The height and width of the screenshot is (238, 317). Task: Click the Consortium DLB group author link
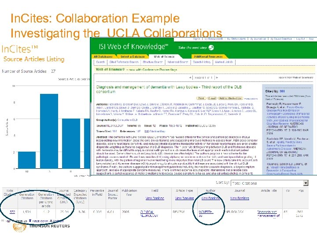click(x=127, y=120)
